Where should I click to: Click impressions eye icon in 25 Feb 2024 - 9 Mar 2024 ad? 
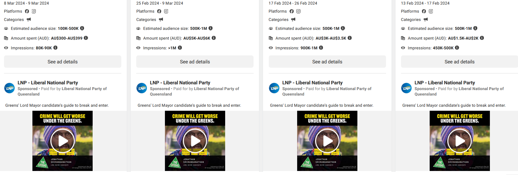click(x=138, y=48)
